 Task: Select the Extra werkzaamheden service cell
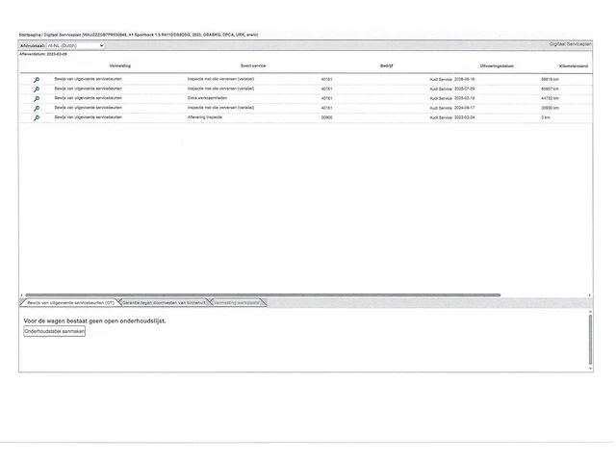pos(207,98)
